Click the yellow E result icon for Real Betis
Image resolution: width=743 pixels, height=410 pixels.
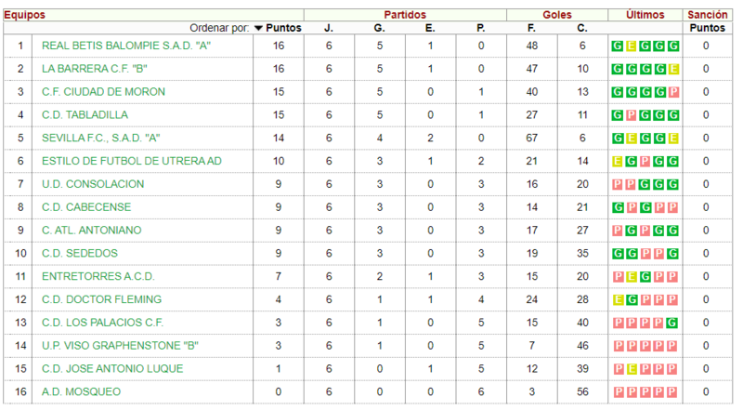pyautogui.click(x=631, y=46)
